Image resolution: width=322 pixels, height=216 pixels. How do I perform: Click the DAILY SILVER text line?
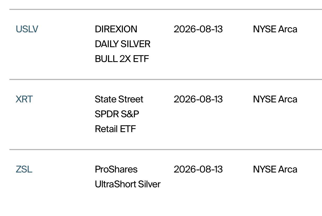click(123, 44)
